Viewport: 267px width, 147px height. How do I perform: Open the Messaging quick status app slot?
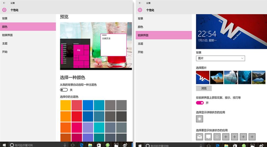208,137
